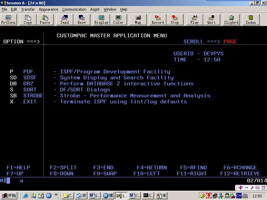The image size is (267, 200).
Task: Click 'Terminate ISPF using list/log defaults' text
Action: tap(123, 102)
